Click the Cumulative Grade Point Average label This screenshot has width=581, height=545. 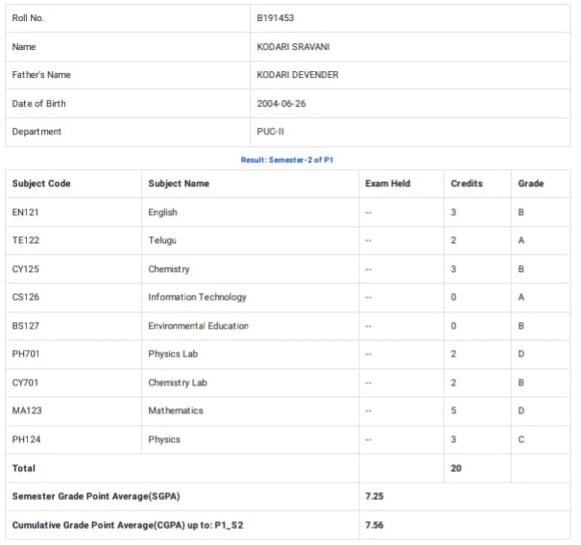[x=128, y=525]
